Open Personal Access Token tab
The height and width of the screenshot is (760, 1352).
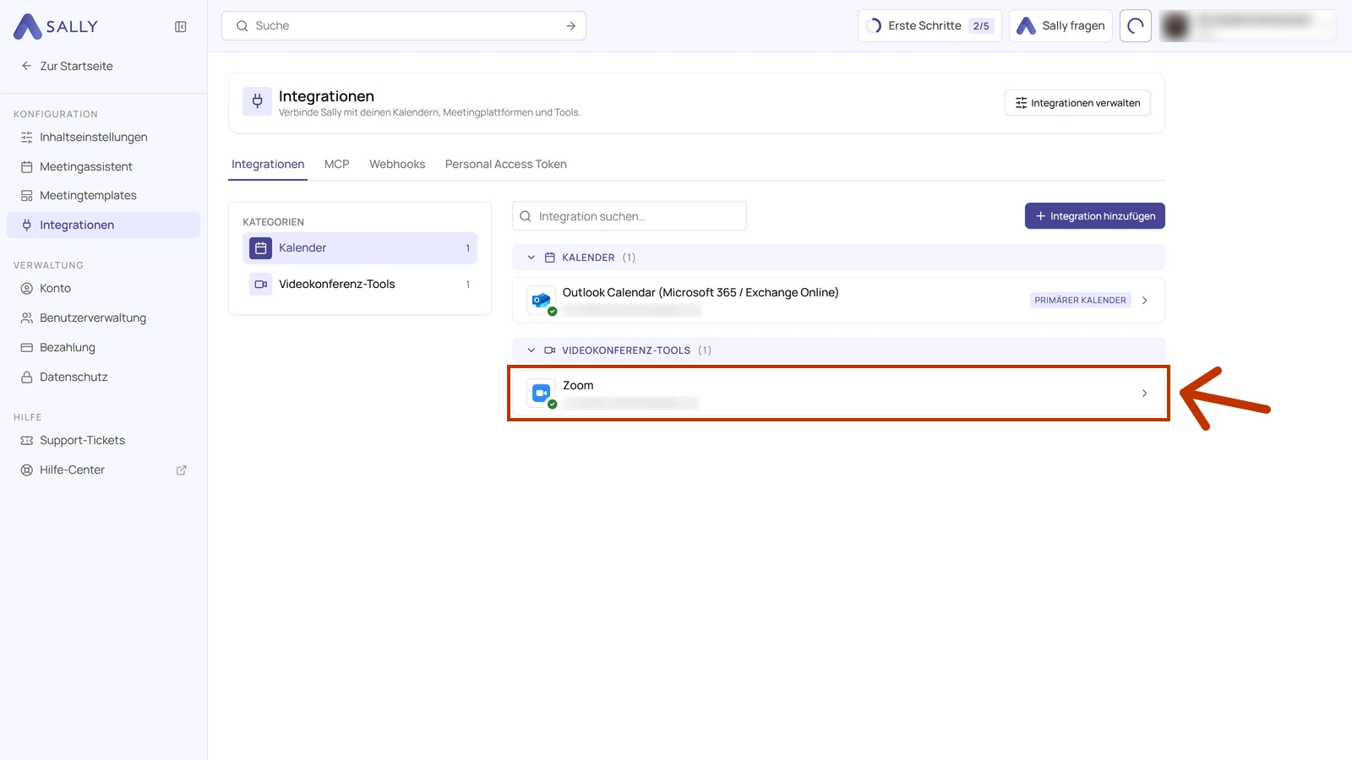coord(506,165)
